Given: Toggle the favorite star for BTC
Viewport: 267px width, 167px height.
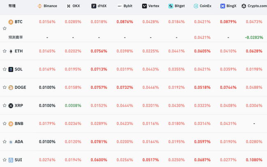Looking at the screenshot, I should (x=5, y=28).
